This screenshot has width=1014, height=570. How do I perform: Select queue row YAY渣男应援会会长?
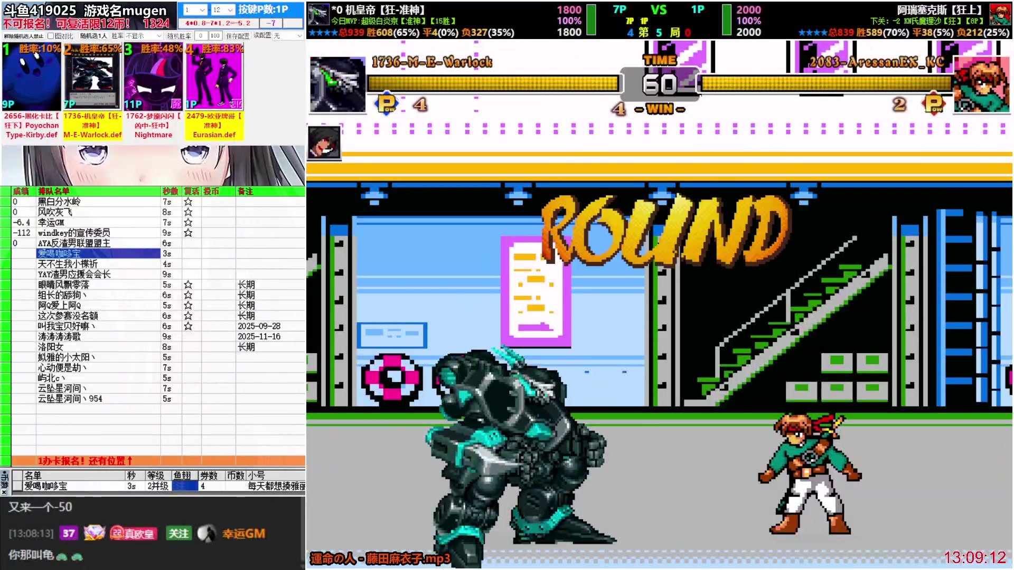point(98,274)
